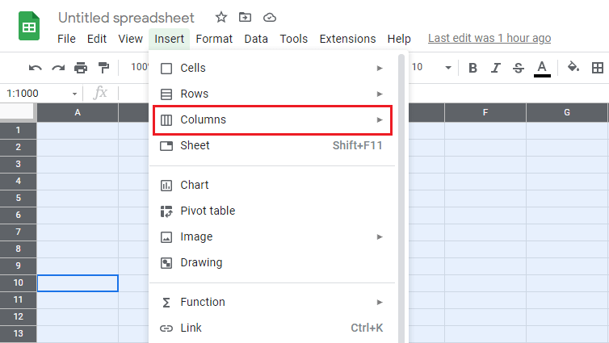Choose Link from the Insert menu
Screen dimensions: 609x343
pyautogui.click(x=272, y=328)
